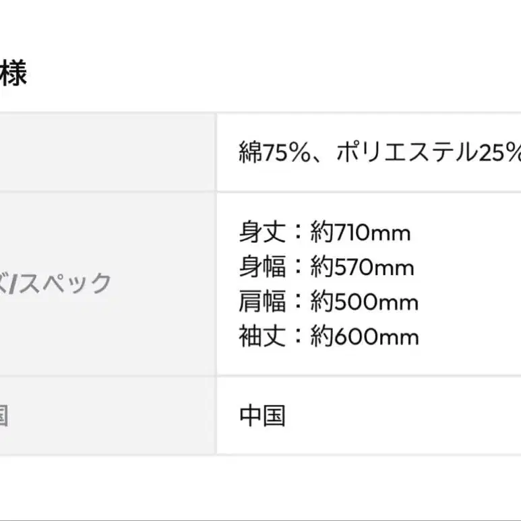Click the 肩幅：約500mm measurement line

(x=329, y=302)
